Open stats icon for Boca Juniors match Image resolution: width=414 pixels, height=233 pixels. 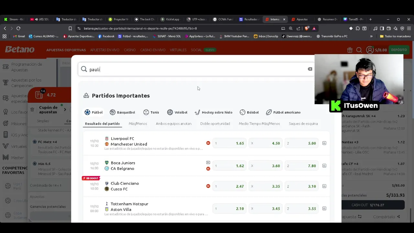324,166
